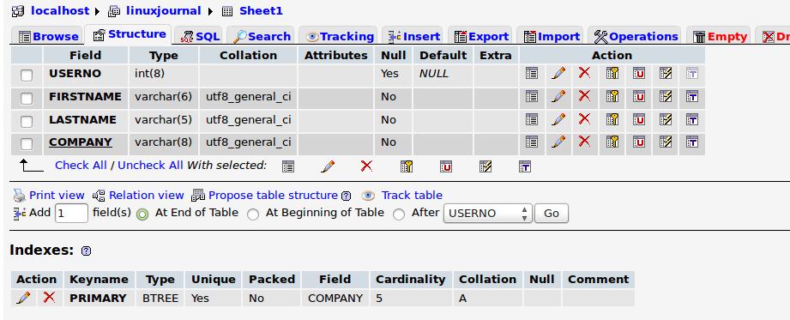Go to linuxjournal database breadcrumb
The height and width of the screenshot is (320, 790).
[x=162, y=10]
